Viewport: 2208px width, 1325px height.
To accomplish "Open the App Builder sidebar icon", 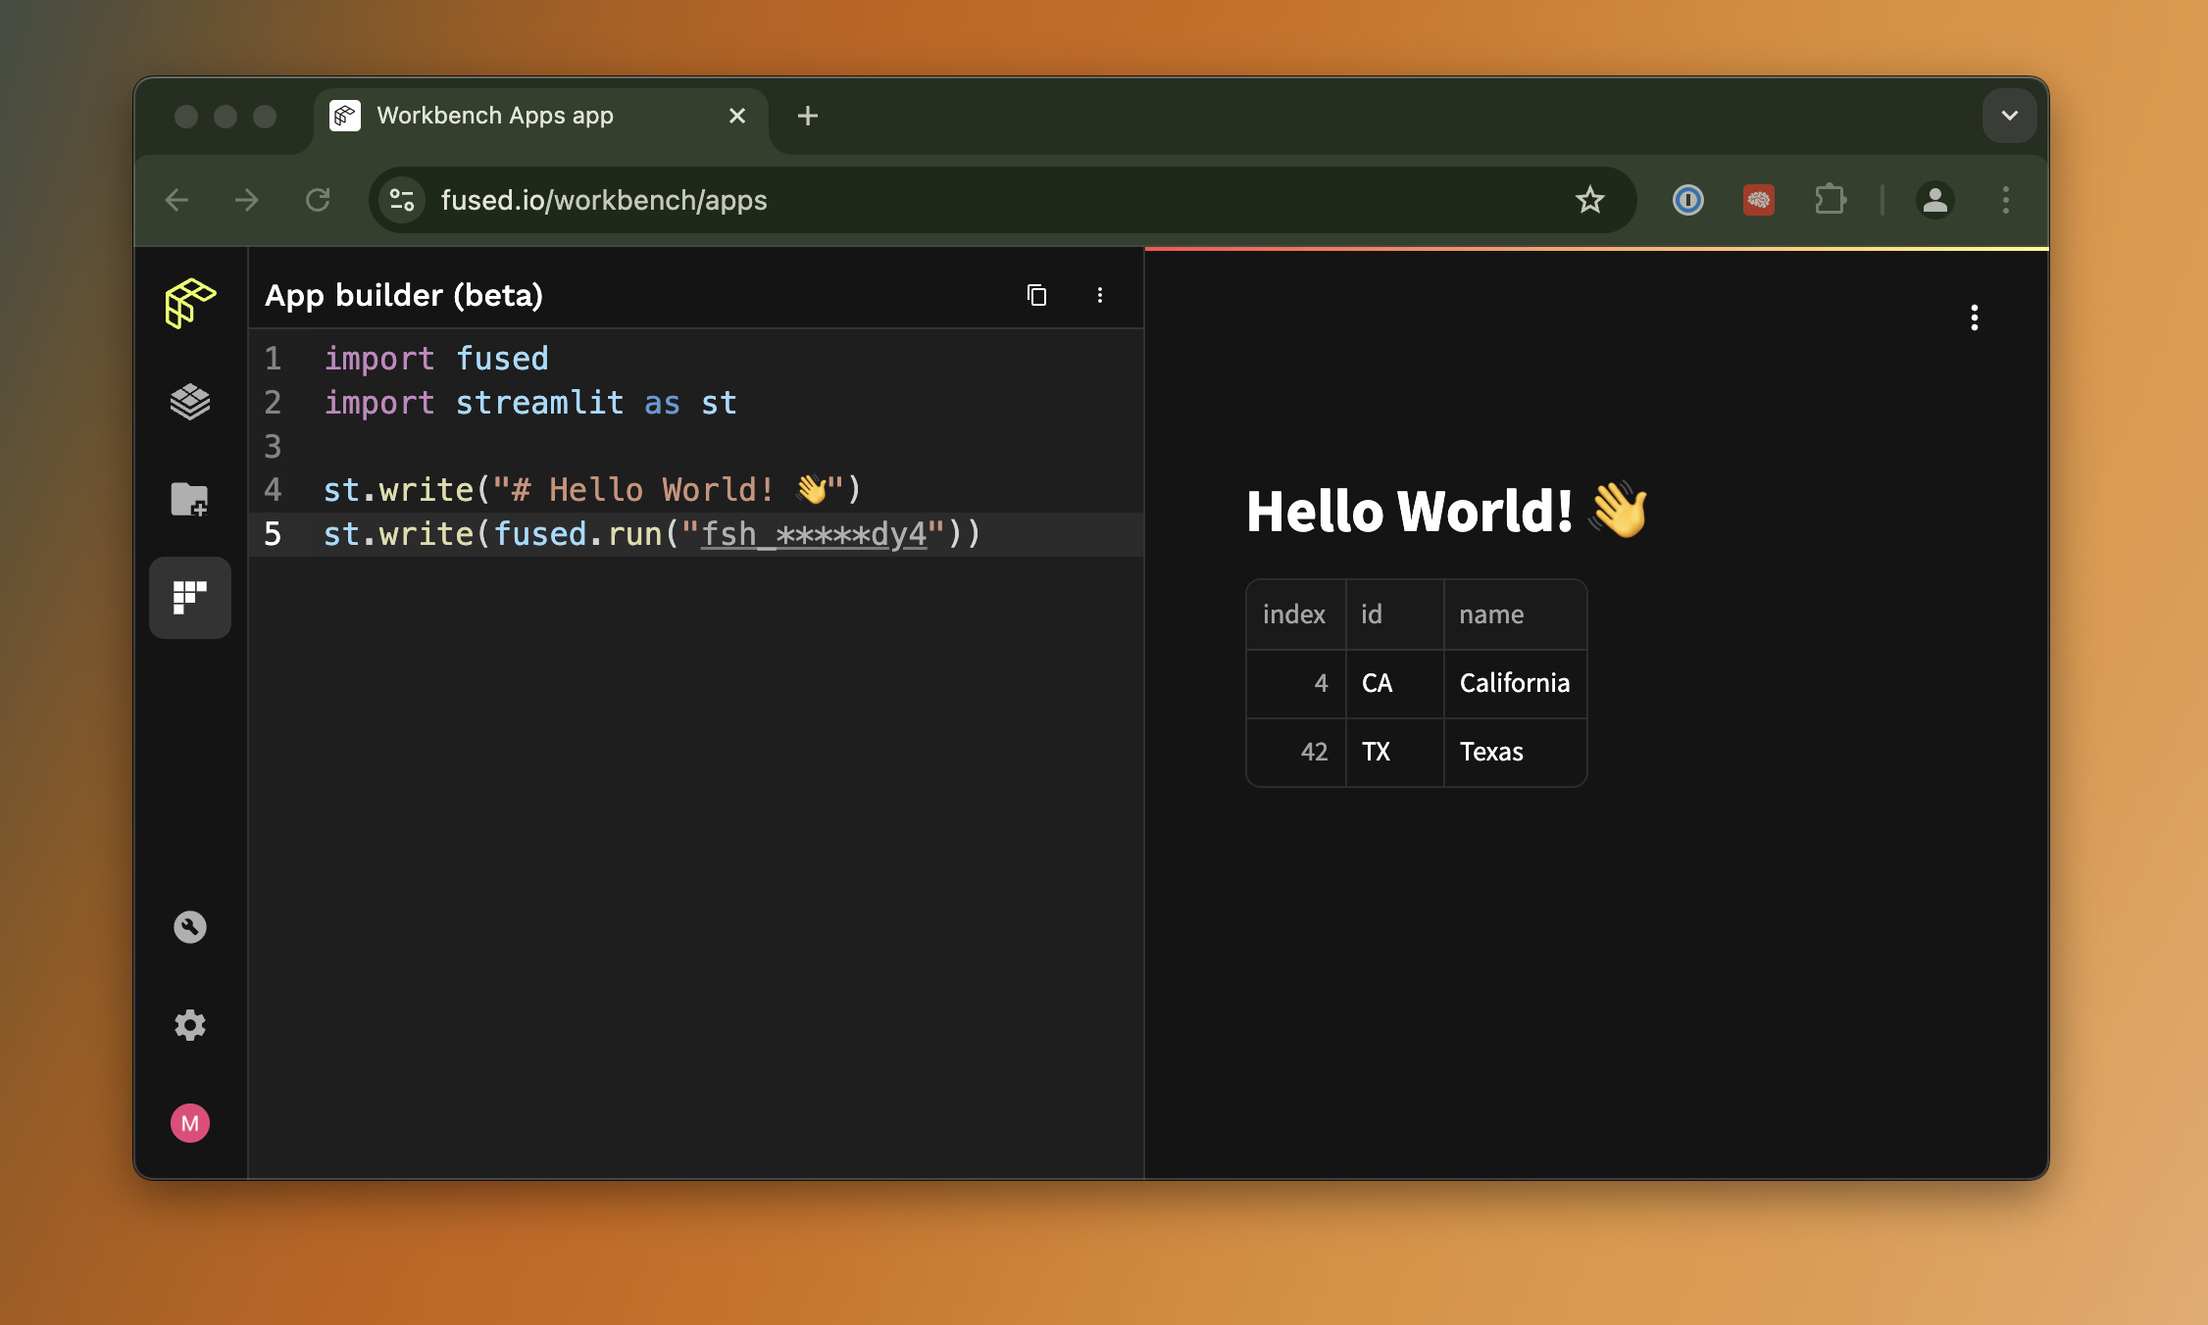I will [189, 598].
